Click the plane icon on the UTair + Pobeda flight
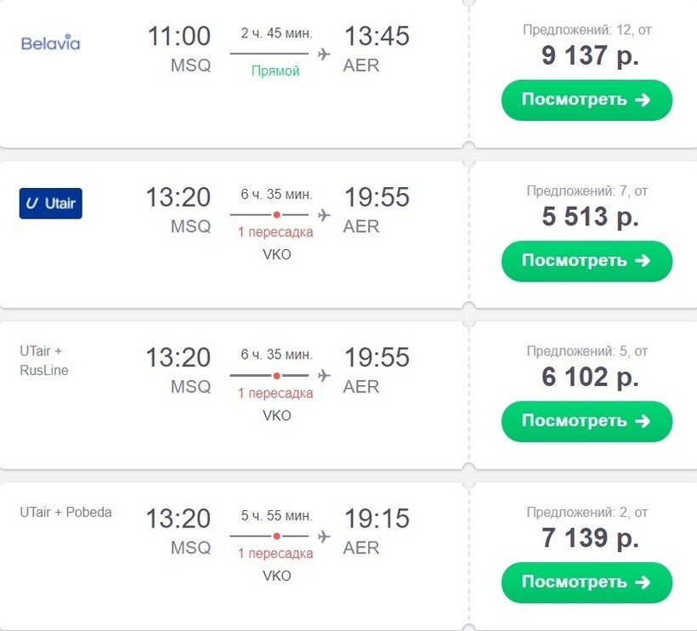Image resolution: width=697 pixels, height=631 pixels. click(x=323, y=537)
